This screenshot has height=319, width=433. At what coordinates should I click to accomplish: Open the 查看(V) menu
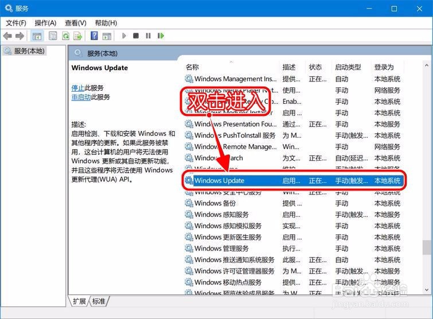(75, 23)
